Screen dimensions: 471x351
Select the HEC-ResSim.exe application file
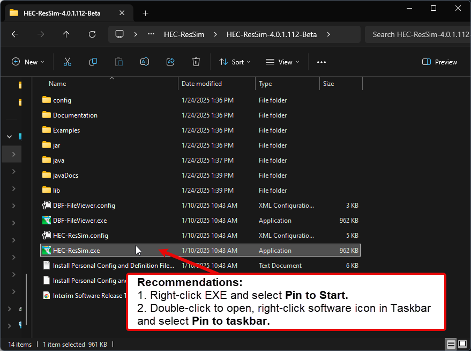tap(76, 251)
